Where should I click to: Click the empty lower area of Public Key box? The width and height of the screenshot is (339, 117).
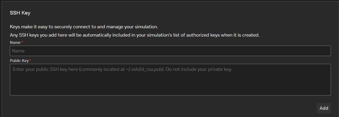tap(170, 87)
